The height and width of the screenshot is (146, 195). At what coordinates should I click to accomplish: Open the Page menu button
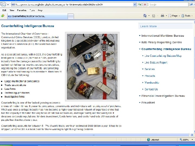point(174,16)
